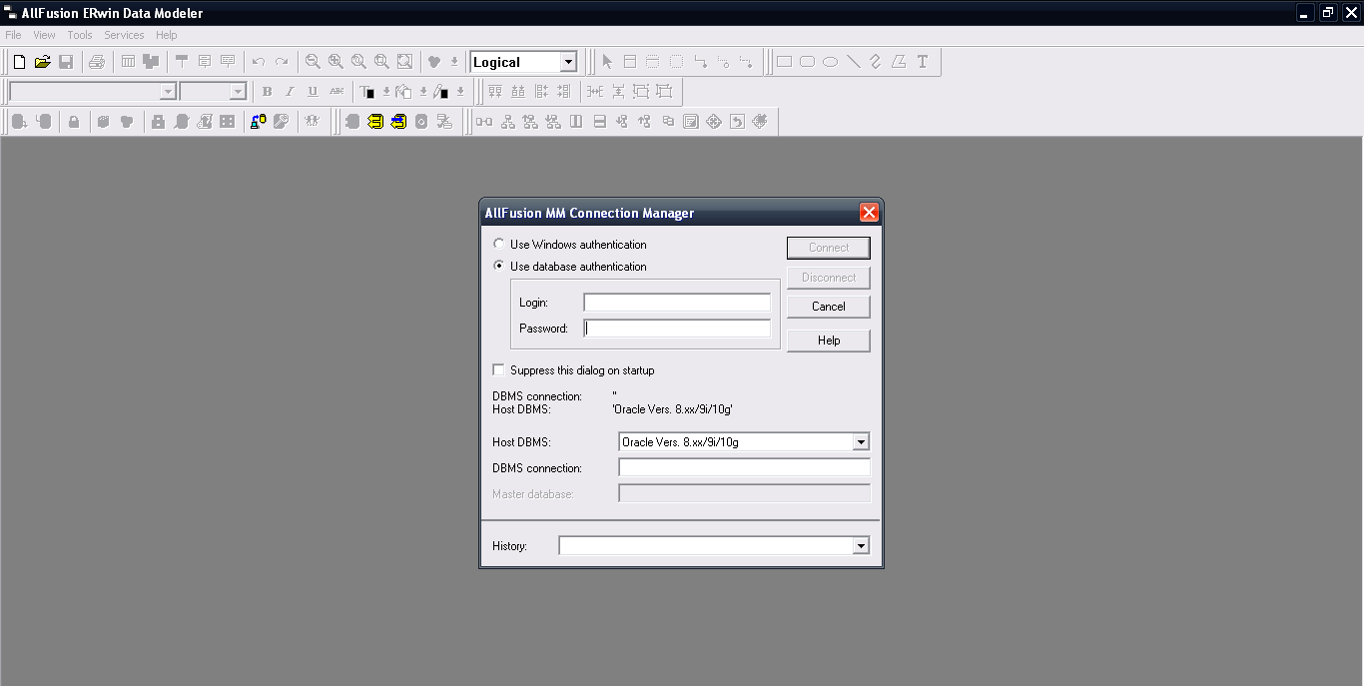Select the Ellipse drawing shape tool
This screenshot has height=686, width=1364.
pyautogui.click(x=830, y=62)
